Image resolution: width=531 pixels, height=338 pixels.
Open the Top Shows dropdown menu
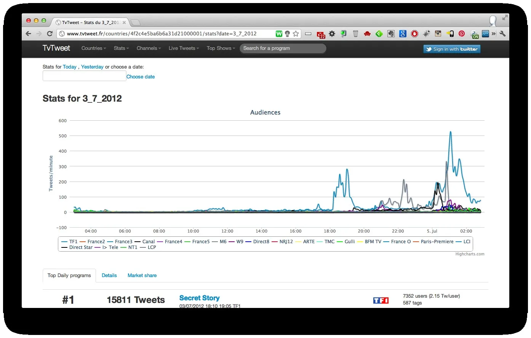(x=221, y=48)
